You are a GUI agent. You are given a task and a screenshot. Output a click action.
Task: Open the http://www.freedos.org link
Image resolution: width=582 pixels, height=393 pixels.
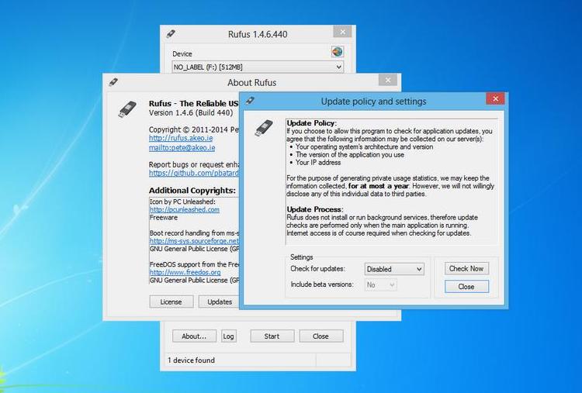coord(185,272)
